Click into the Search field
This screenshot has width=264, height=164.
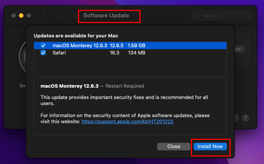pyautogui.click(x=221, y=15)
